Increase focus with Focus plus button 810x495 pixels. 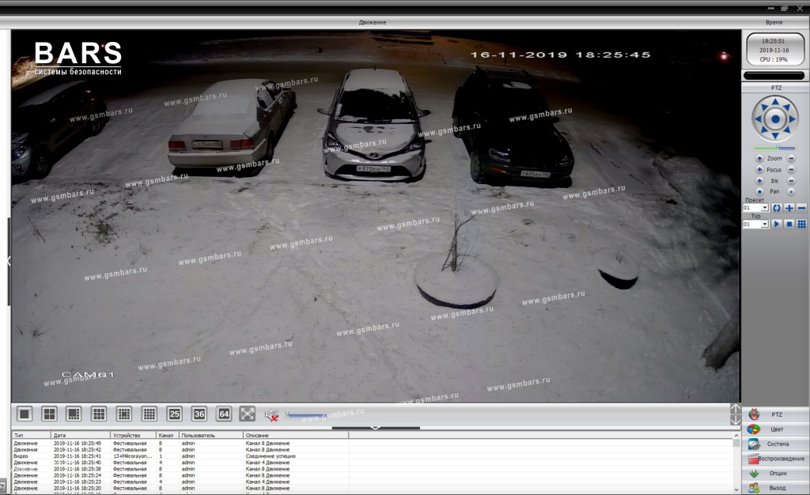[x=759, y=170]
